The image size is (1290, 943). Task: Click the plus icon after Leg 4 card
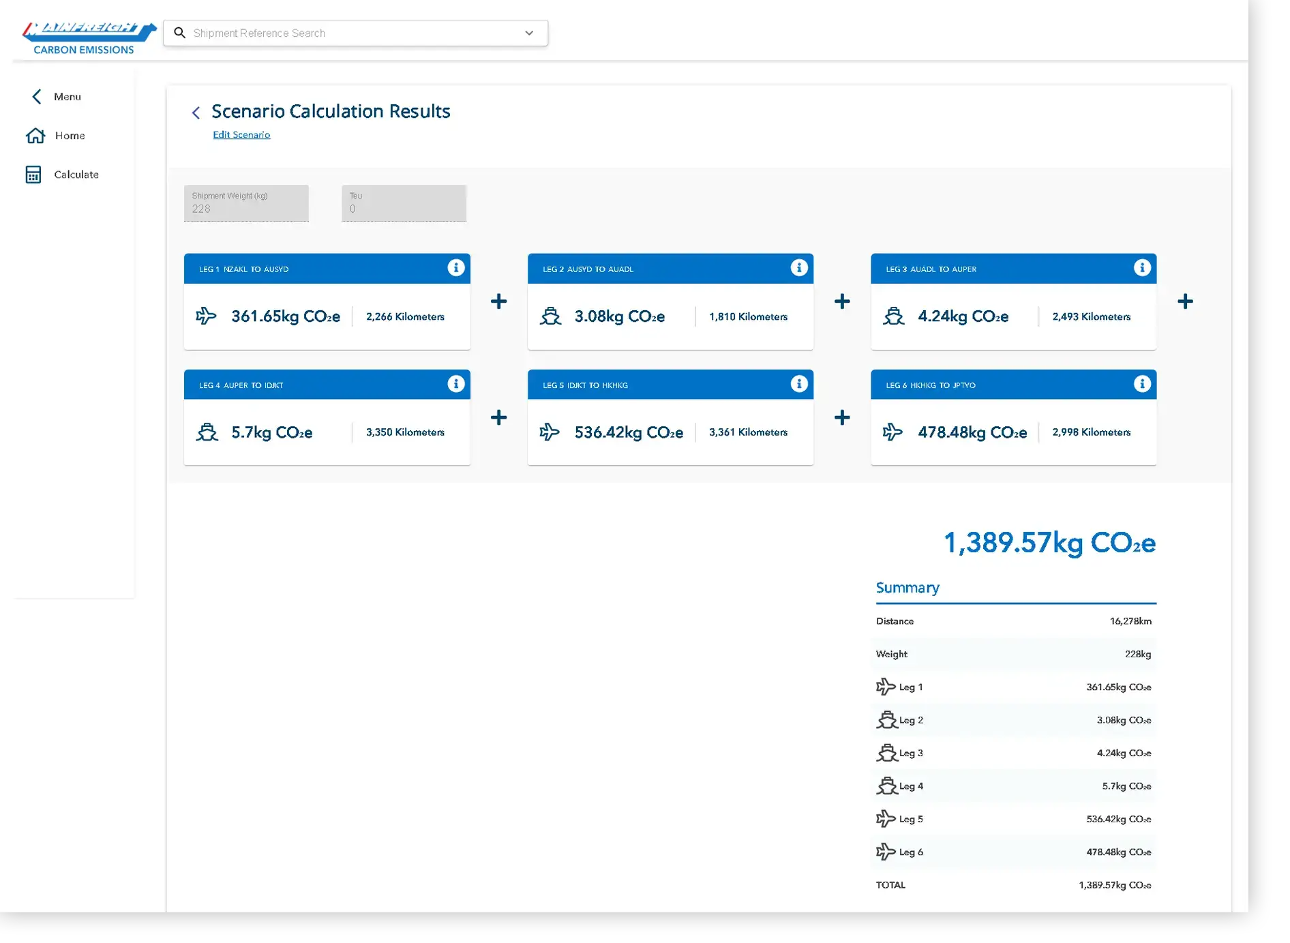pos(498,417)
